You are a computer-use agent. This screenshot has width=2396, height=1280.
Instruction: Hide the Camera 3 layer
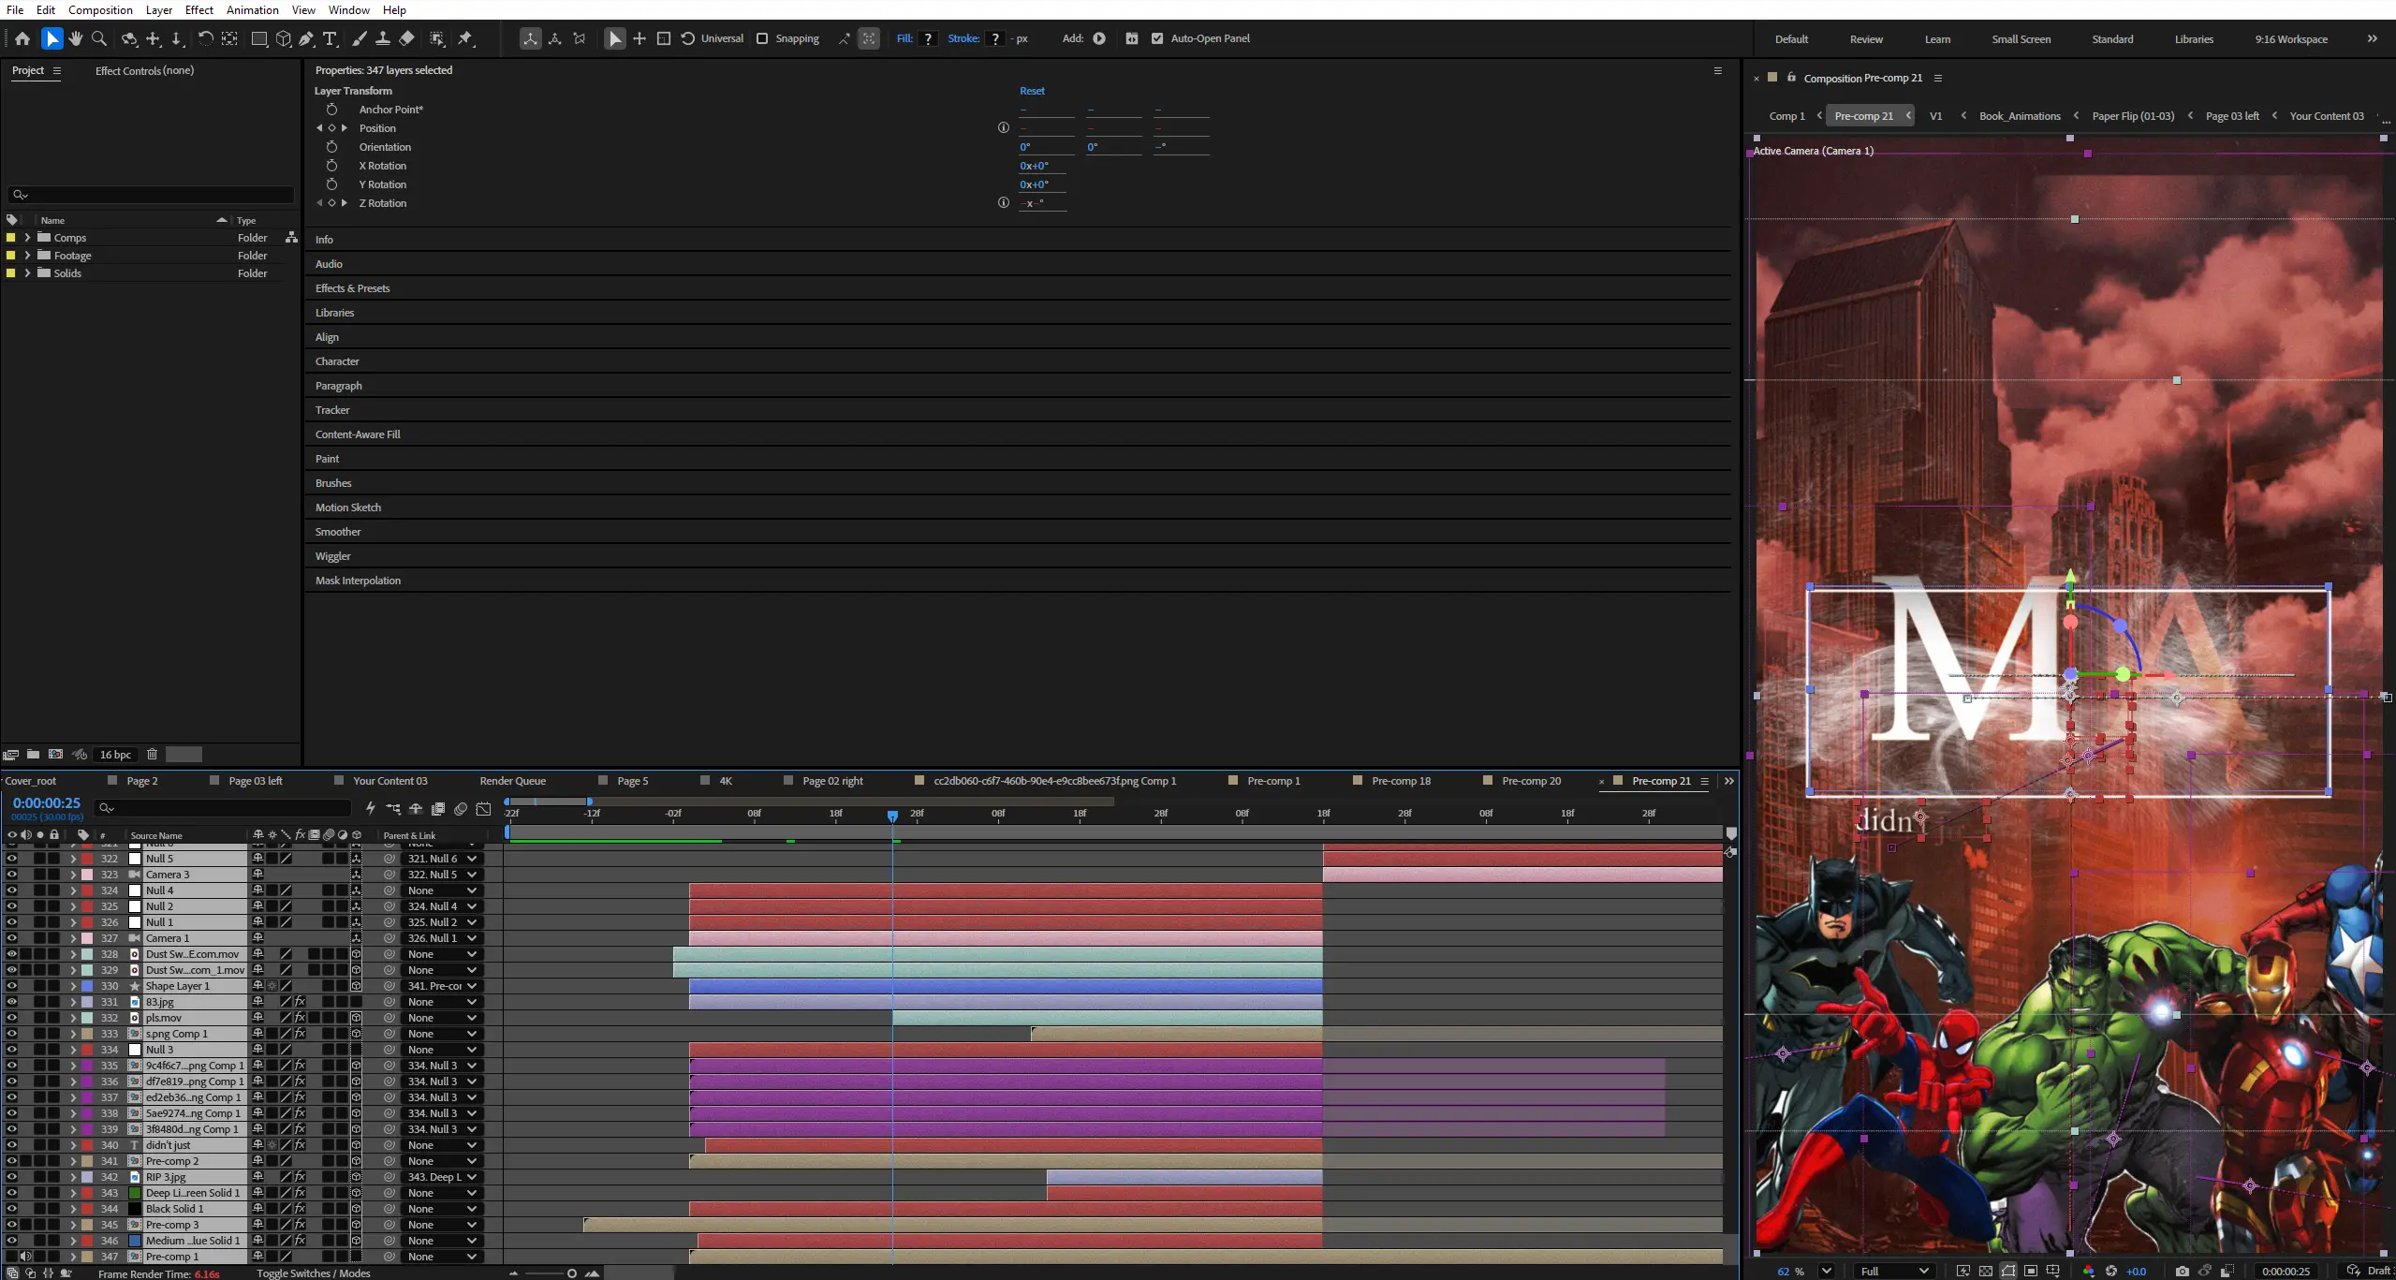point(11,875)
